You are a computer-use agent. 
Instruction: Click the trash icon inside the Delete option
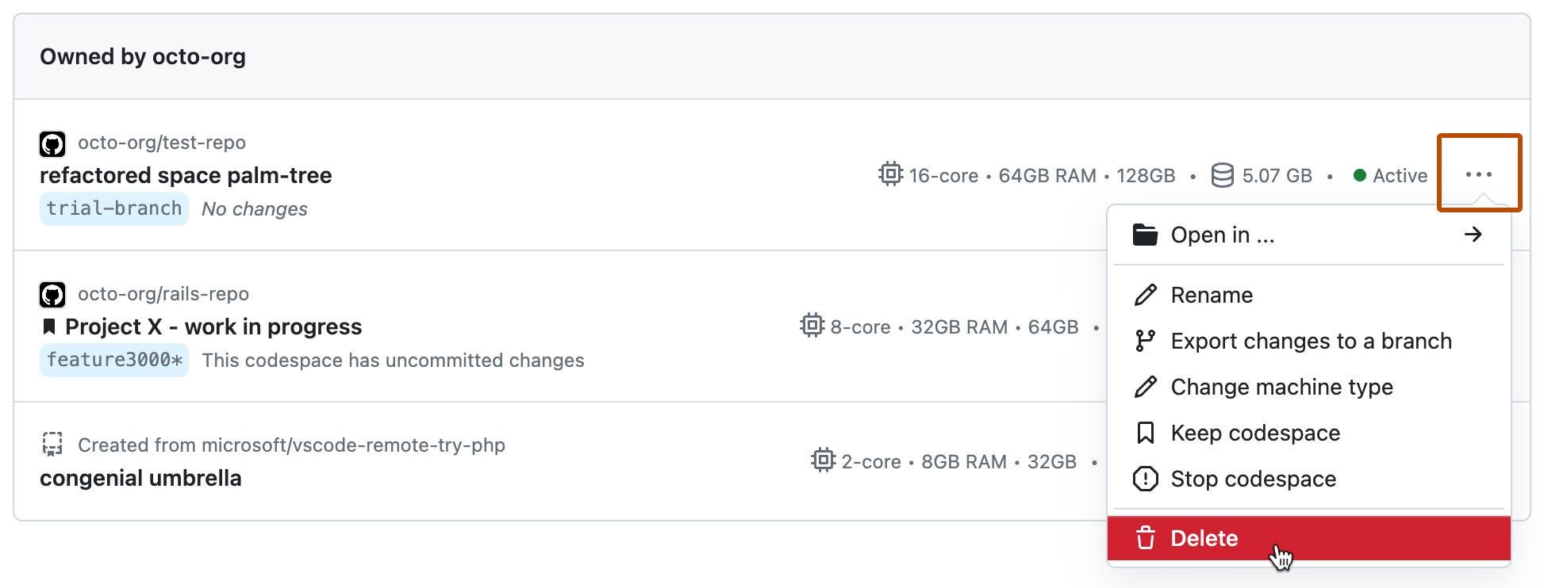pos(1146,538)
